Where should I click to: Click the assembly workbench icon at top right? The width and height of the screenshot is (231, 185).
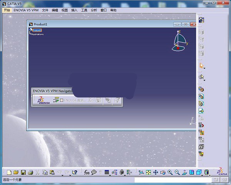(201, 20)
